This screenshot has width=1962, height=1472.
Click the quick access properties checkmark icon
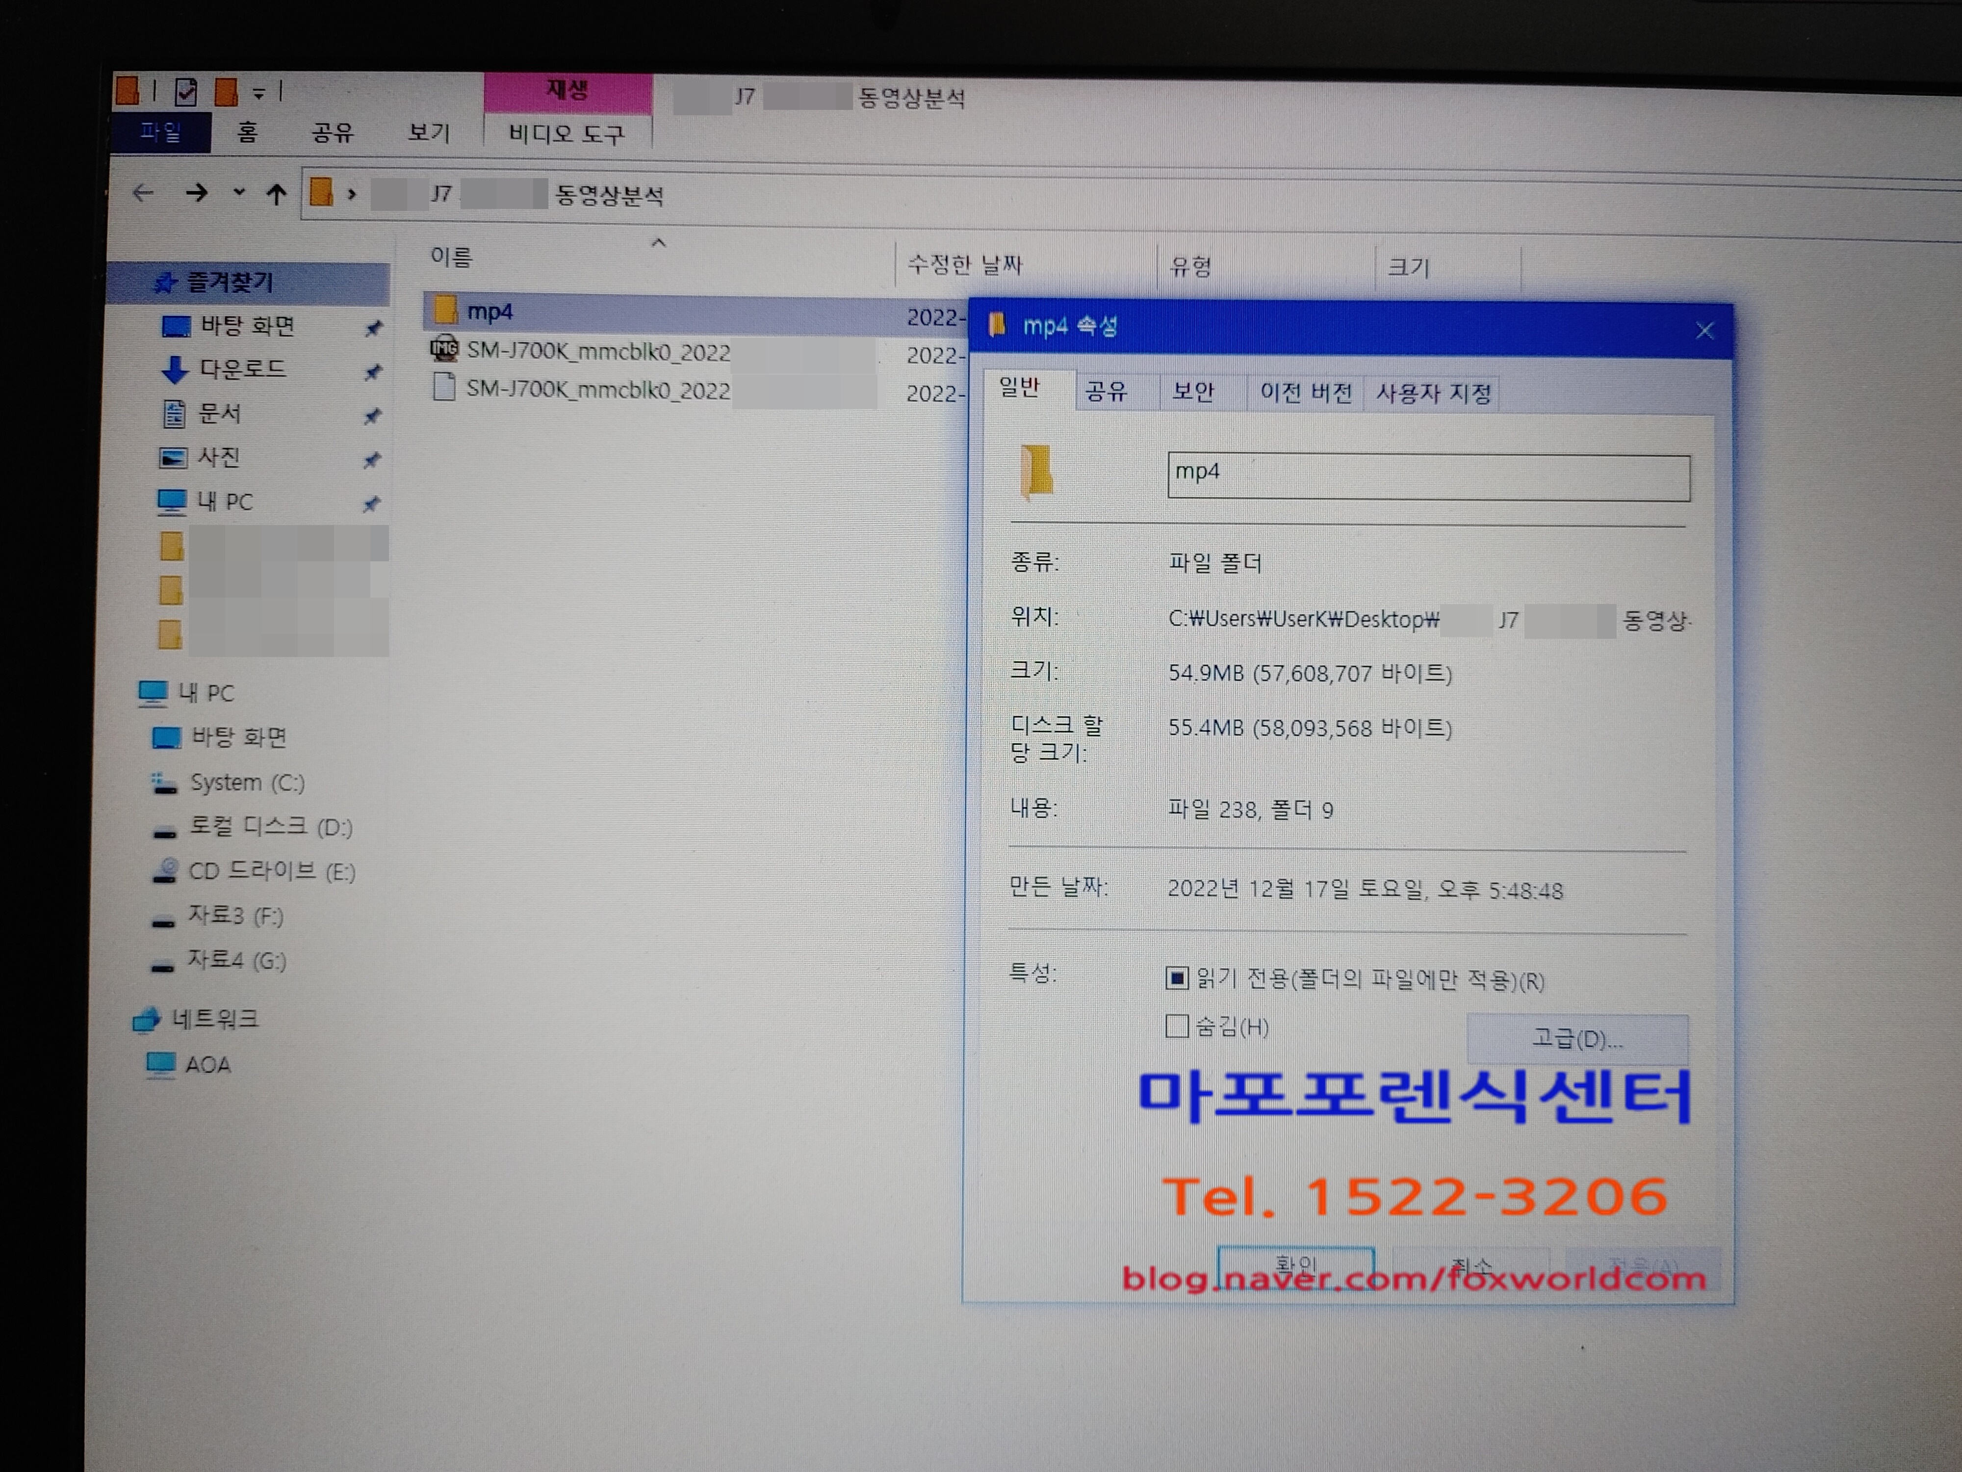click(x=185, y=91)
